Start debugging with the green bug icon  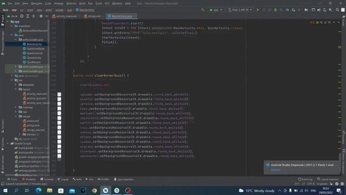pyautogui.click(x=275, y=10)
